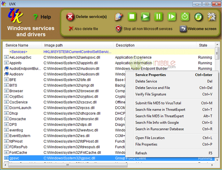
Task: Select the DPS service name
Action: pyautogui.click(x=13, y=125)
